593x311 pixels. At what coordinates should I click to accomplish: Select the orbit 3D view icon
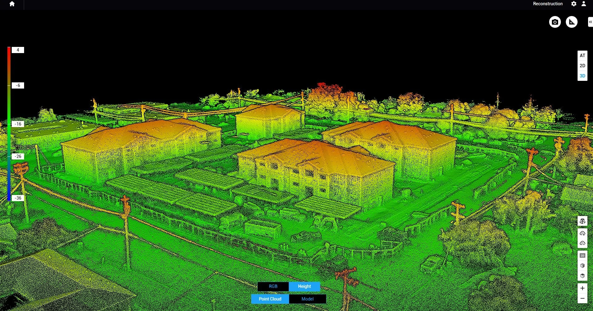coord(583,221)
